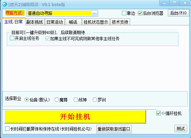
Task: Choose the 魔尊 class radio button
Action: [x=57, y=100]
